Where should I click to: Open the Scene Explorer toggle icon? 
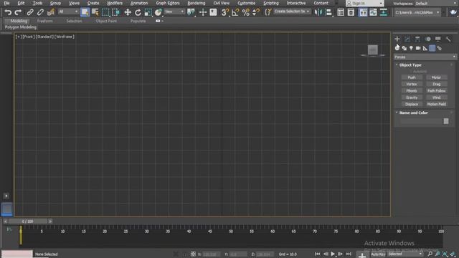[341, 12]
